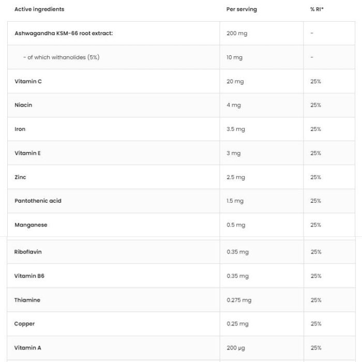Click the Pantothenic acid row label
362x362 pixels.
tap(38, 201)
